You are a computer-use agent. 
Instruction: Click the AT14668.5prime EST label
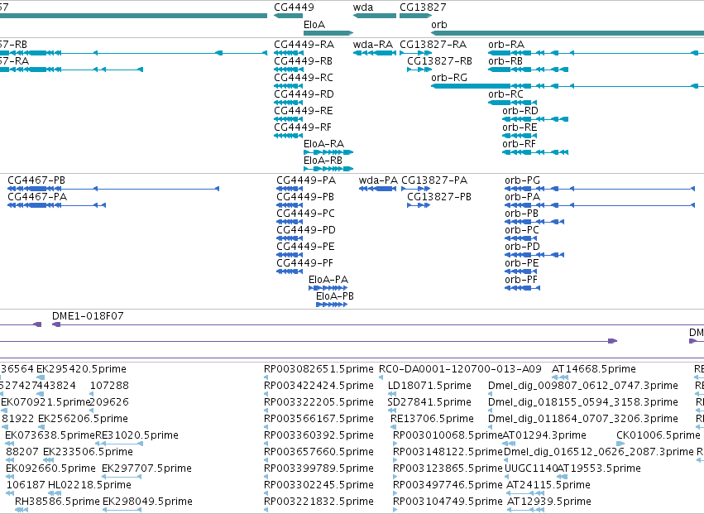[x=594, y=369]
